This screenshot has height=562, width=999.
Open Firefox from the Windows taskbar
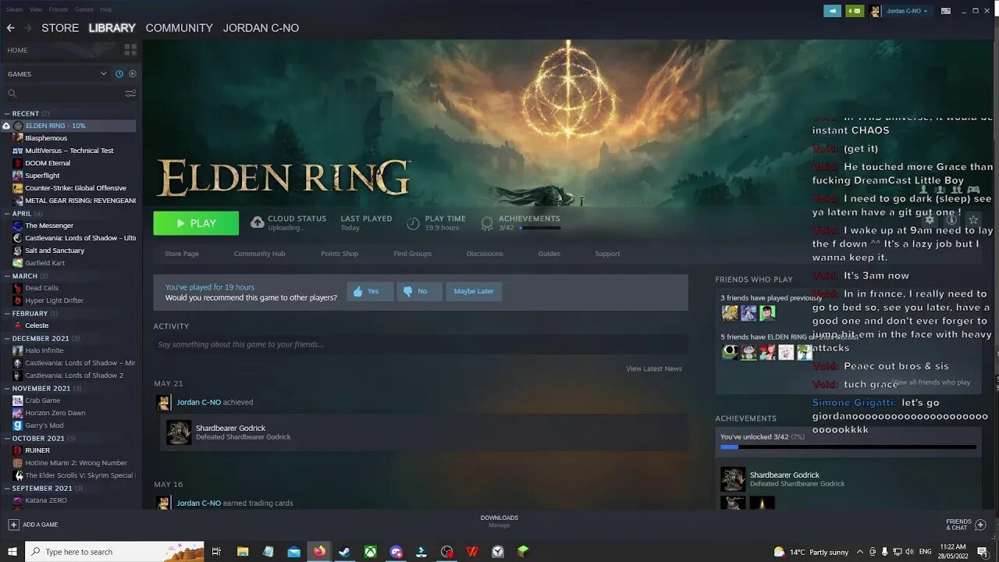pyautogui.click(x=319, y=552)
